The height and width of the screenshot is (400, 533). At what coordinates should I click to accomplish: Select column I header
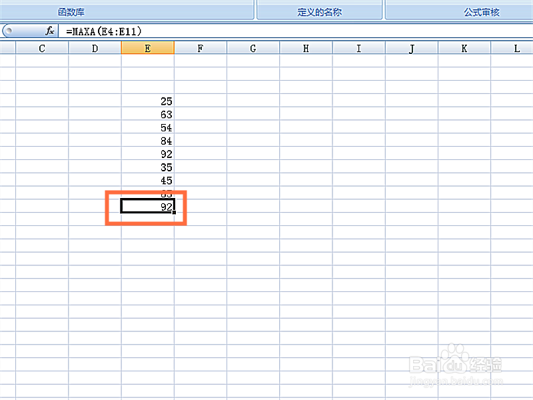(x=358, y=48)
